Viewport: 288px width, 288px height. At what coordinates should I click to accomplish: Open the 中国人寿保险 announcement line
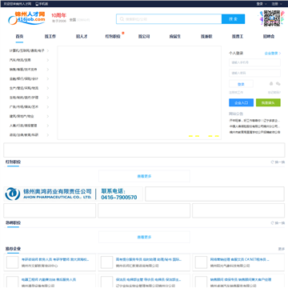click(254, 126)
